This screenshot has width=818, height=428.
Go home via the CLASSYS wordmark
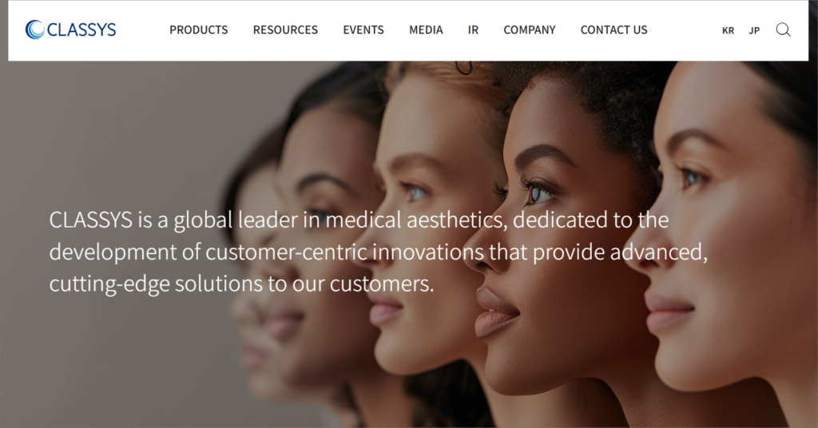point(81,30)
